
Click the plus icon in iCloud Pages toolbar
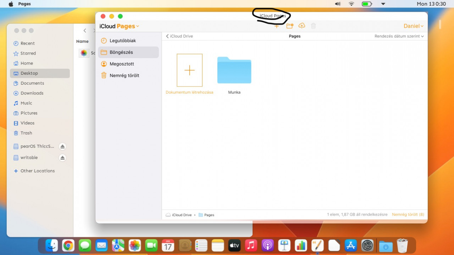coord(277,26)
